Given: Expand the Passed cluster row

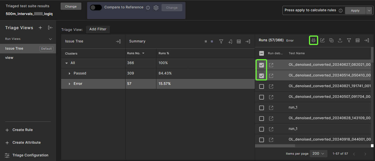Looking at the screenshot, I should (x=70, y=73).
